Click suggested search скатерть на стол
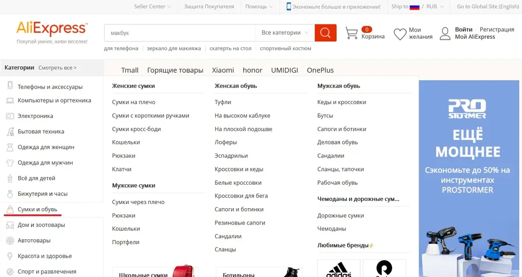522x277 pixels. 230,48
